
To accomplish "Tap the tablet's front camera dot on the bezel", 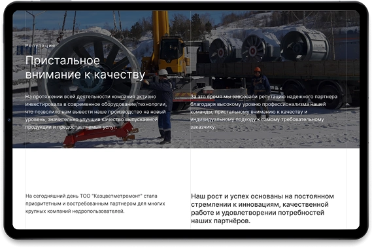I will pos(9,120).
